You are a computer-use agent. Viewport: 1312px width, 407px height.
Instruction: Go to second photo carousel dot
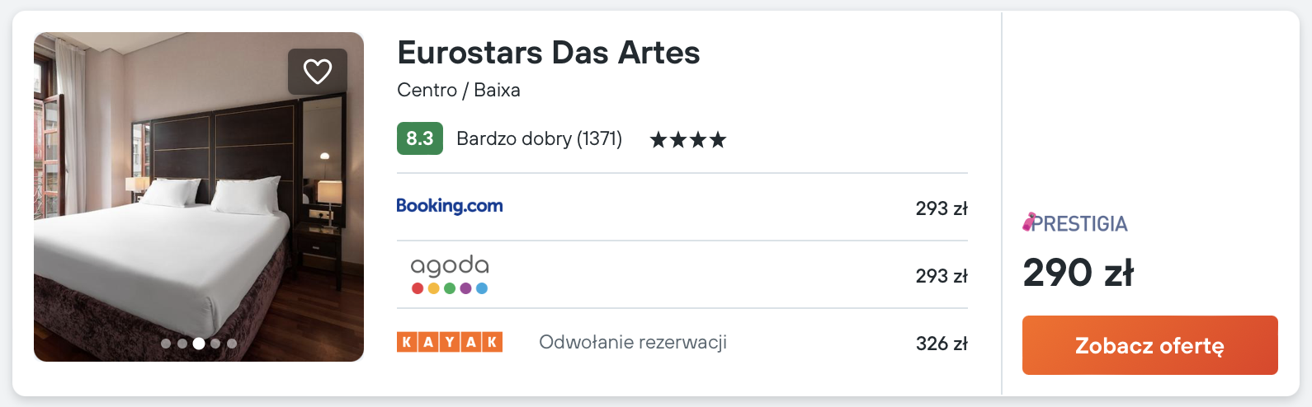coord(182,344)
